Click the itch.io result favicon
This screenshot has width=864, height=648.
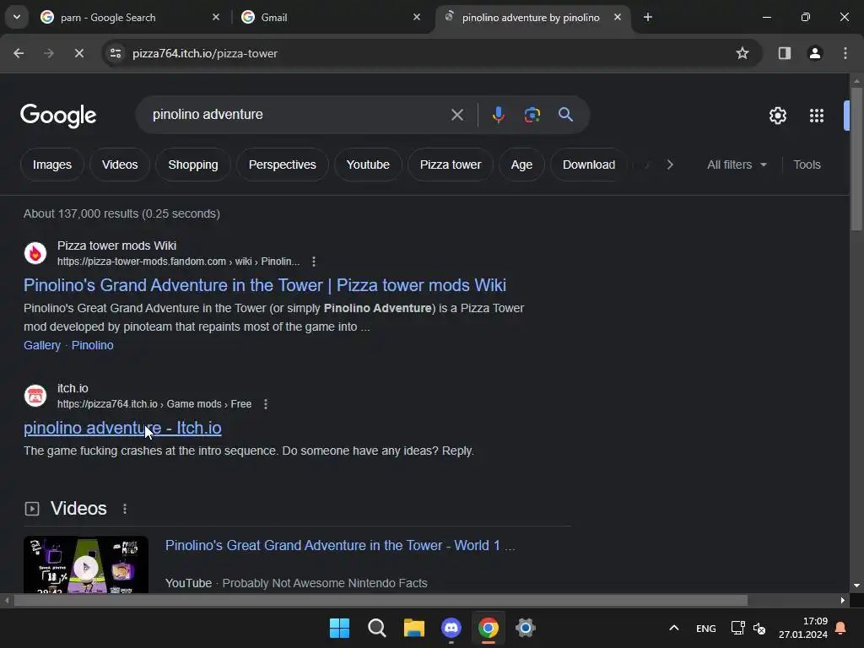[35, 396]
